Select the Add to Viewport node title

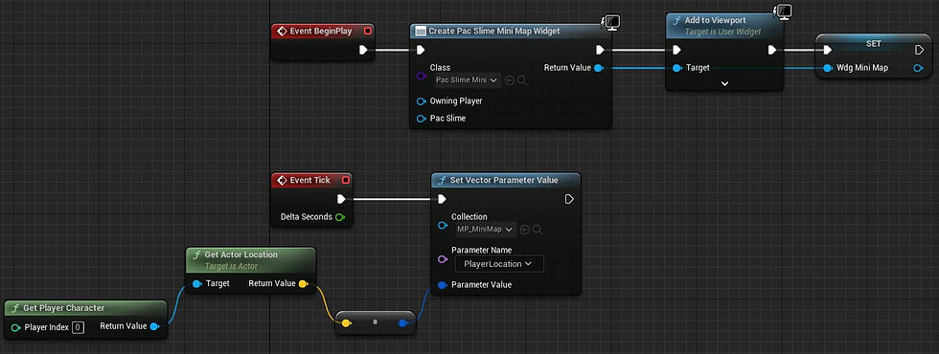[x=715, y=20]
